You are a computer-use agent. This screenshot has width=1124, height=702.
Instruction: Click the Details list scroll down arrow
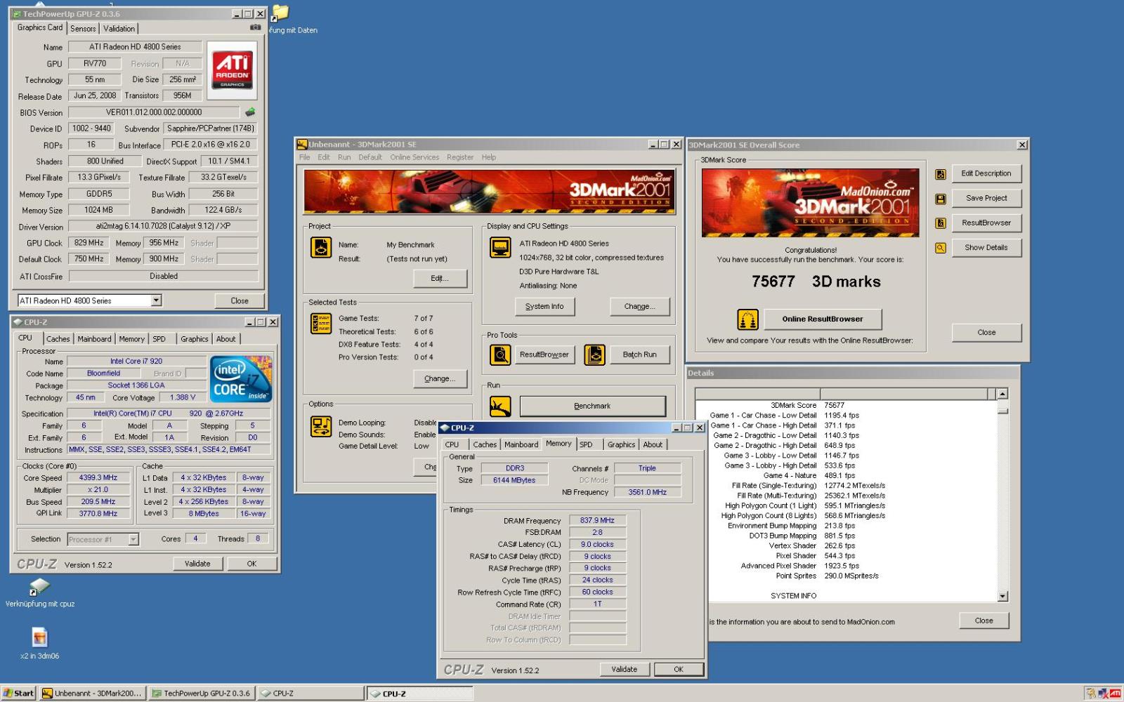[x=1002, y=597]
